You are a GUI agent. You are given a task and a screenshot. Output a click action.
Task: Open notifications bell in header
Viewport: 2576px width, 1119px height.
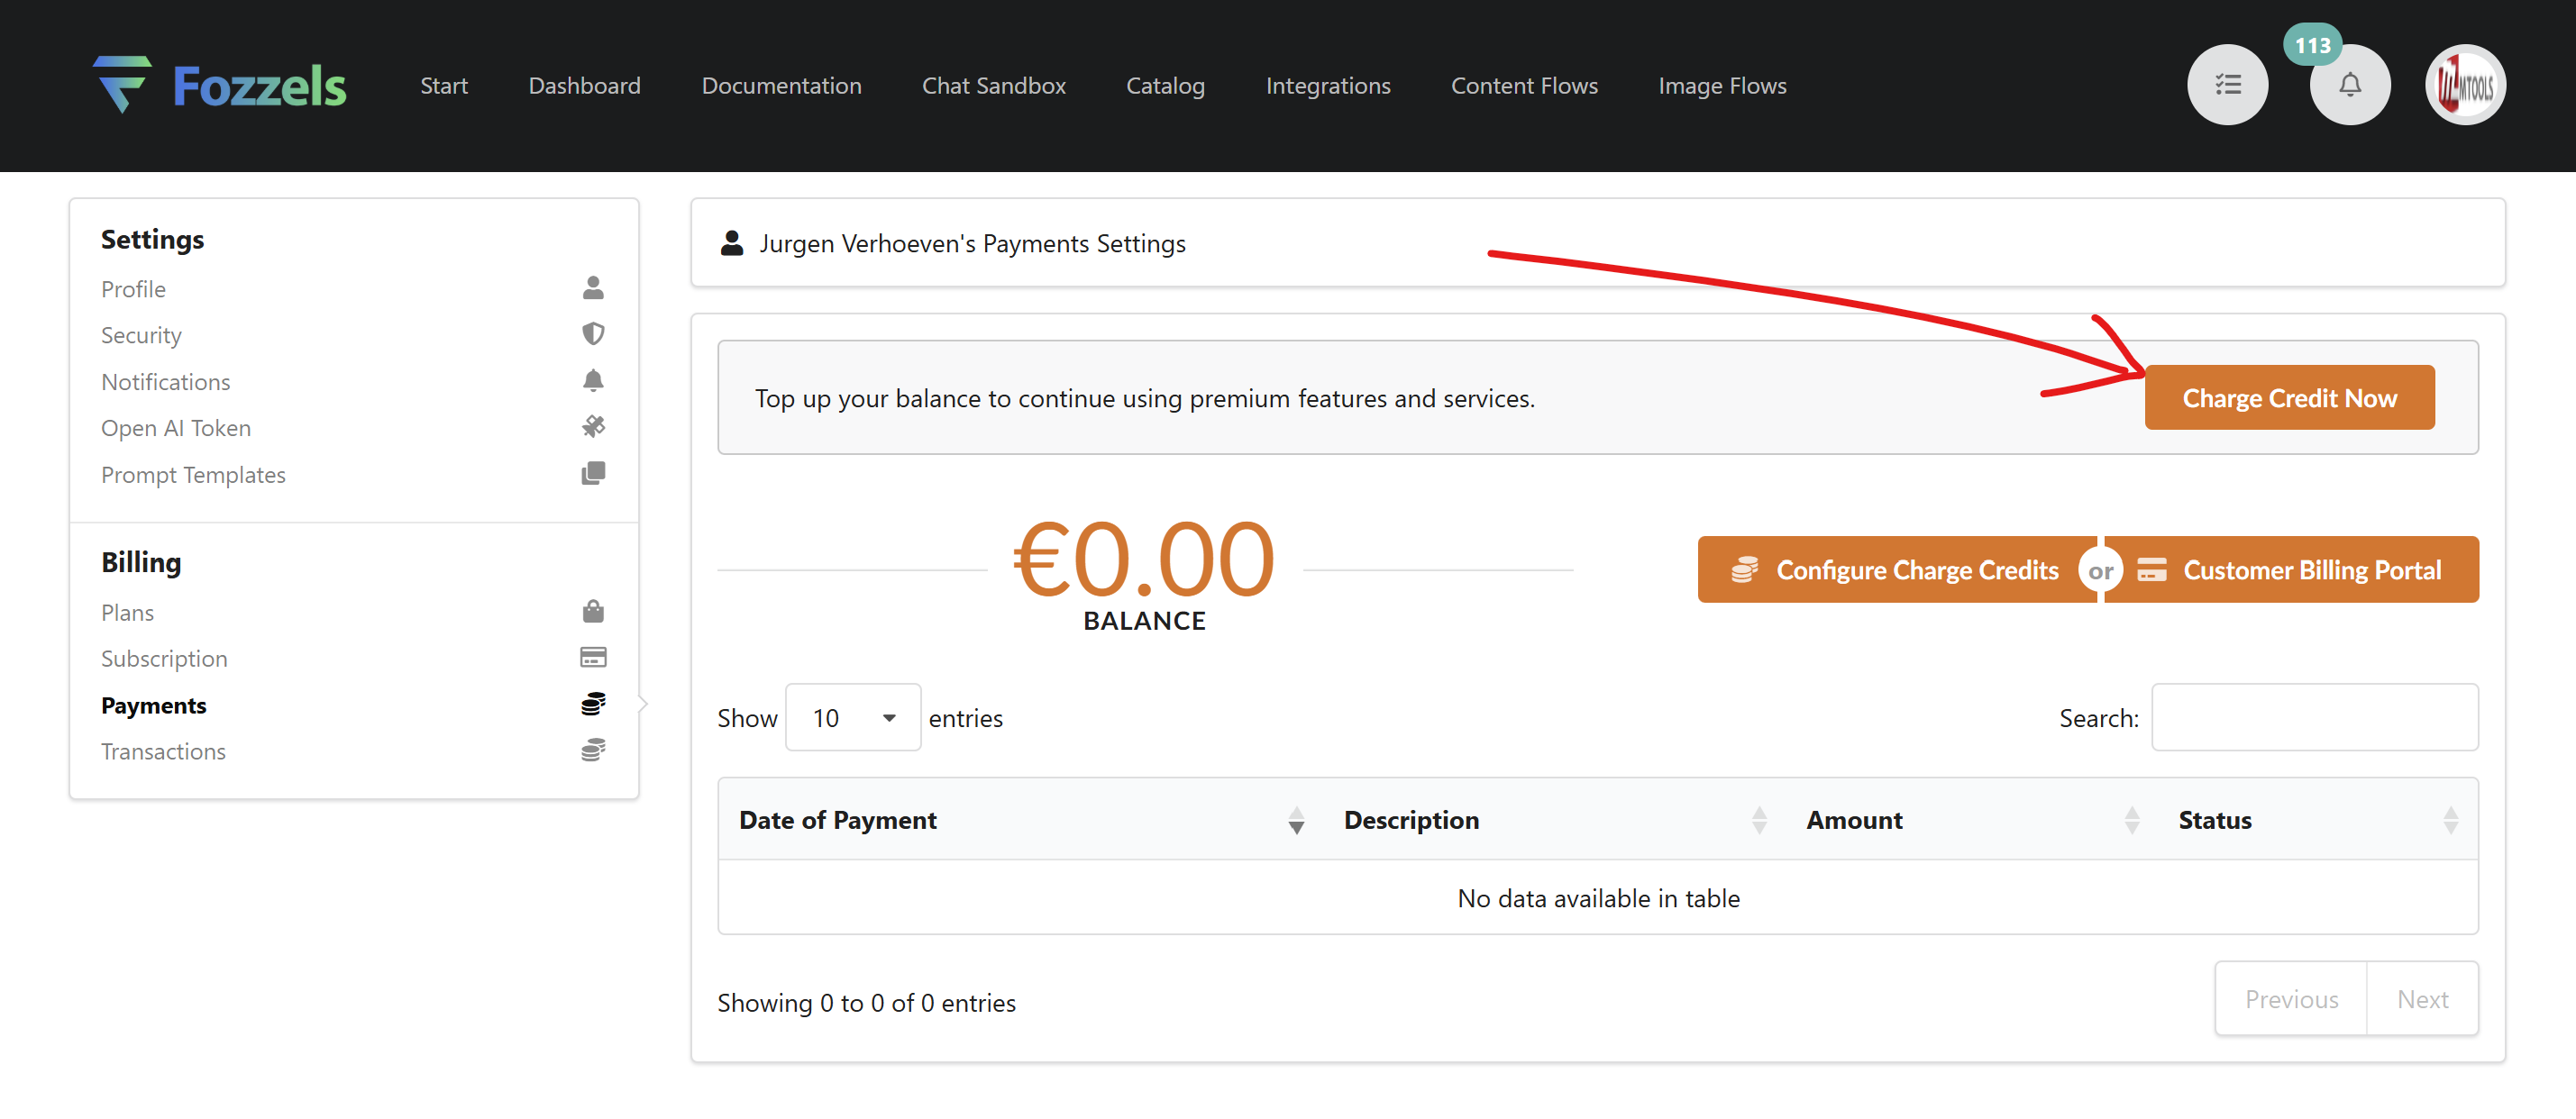(2349, 85)
